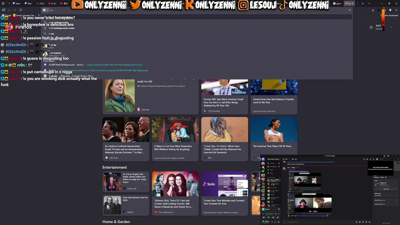Toggle the Firefox sidebar button
400x225 pixels.
tap(4, 10)
